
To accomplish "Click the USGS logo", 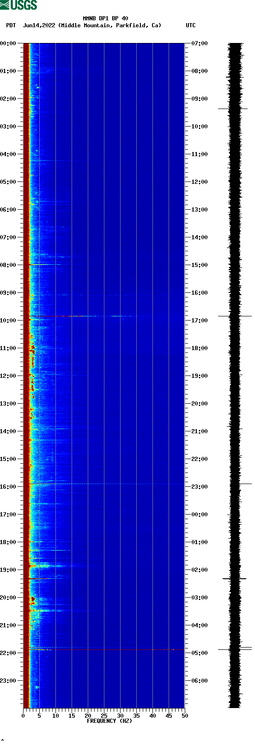I will [x=18, y=5].
